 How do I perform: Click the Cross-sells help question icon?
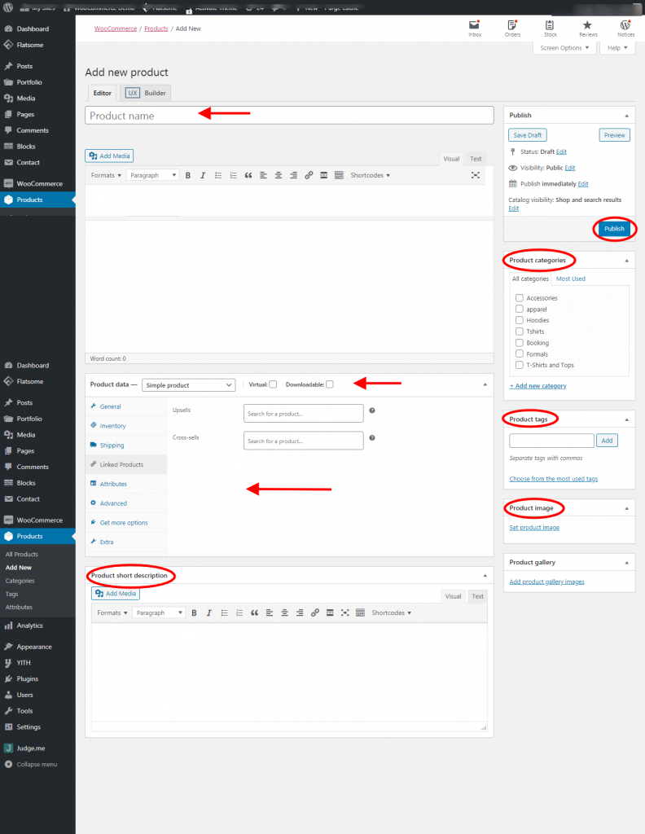pos(372,437)
